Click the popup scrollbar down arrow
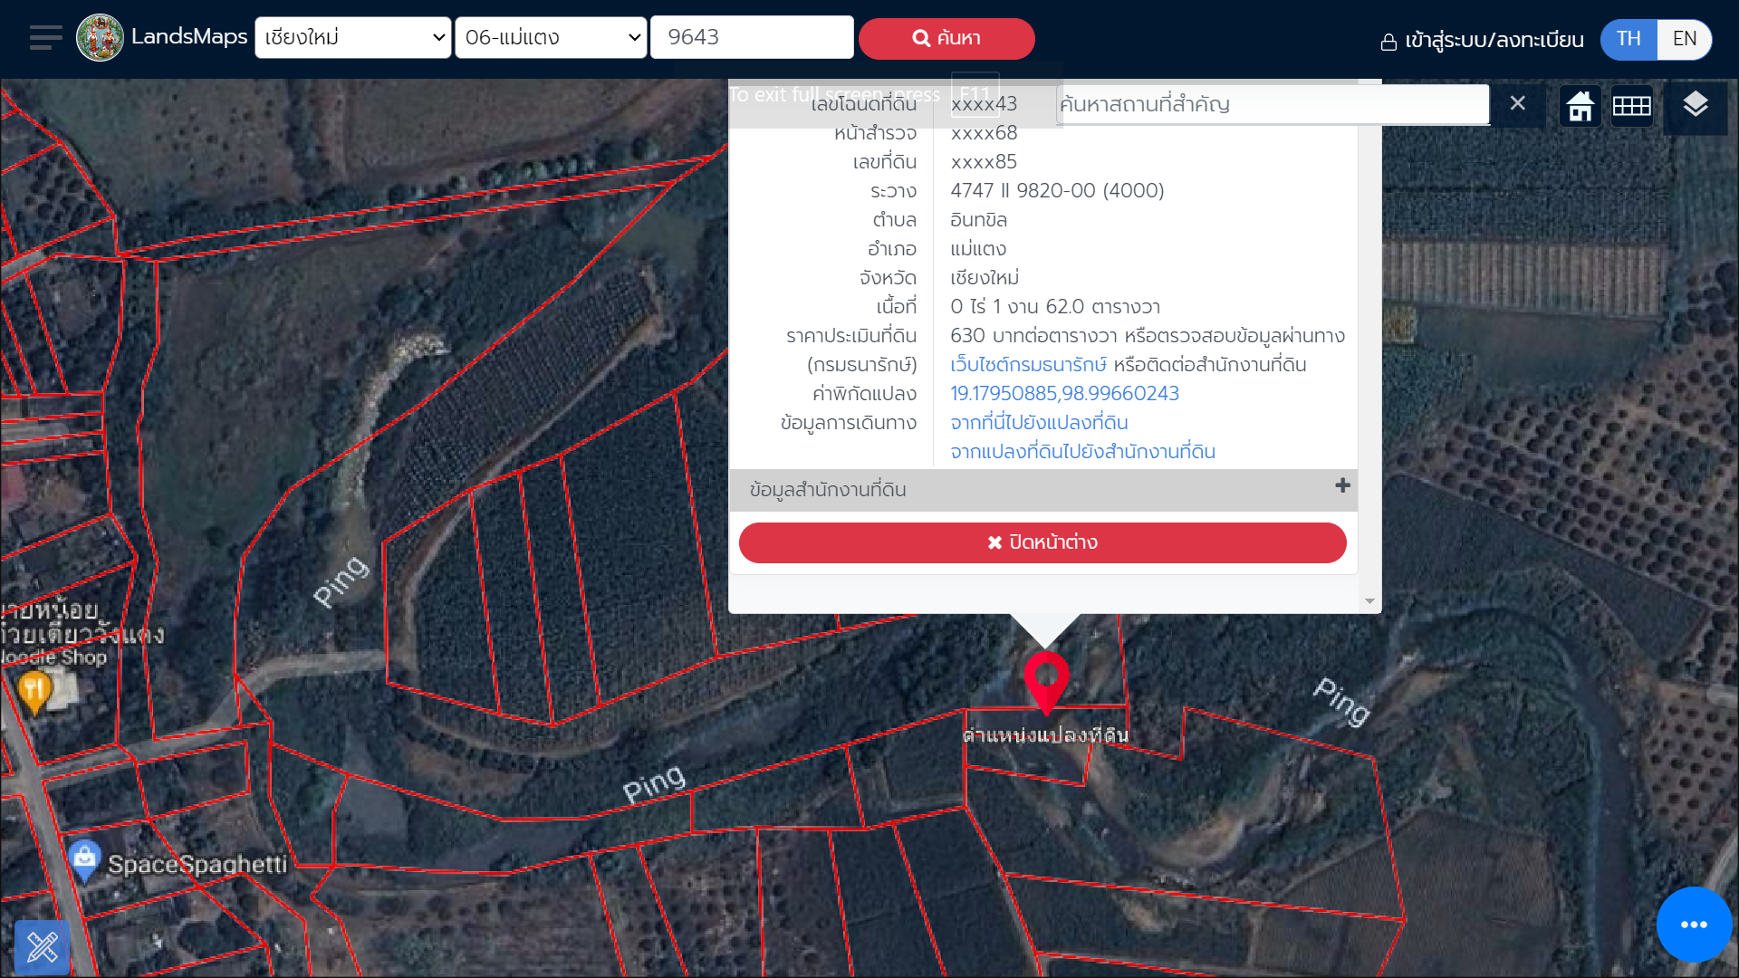Screen dimensions: 1739x978 1369,601
